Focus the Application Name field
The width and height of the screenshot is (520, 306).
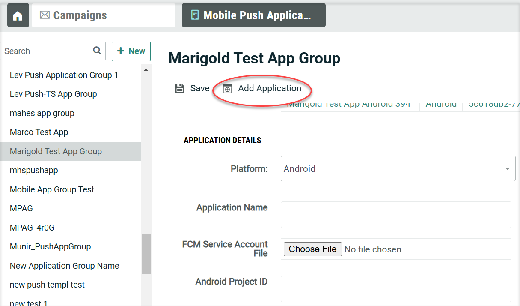(395, 215)
